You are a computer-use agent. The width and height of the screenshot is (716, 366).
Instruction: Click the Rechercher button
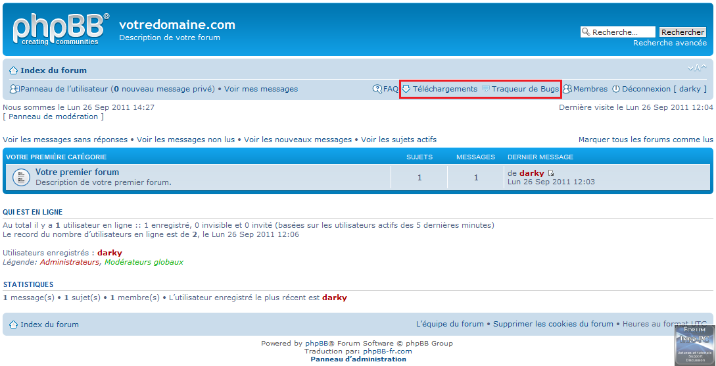click(x=682, y=32)
